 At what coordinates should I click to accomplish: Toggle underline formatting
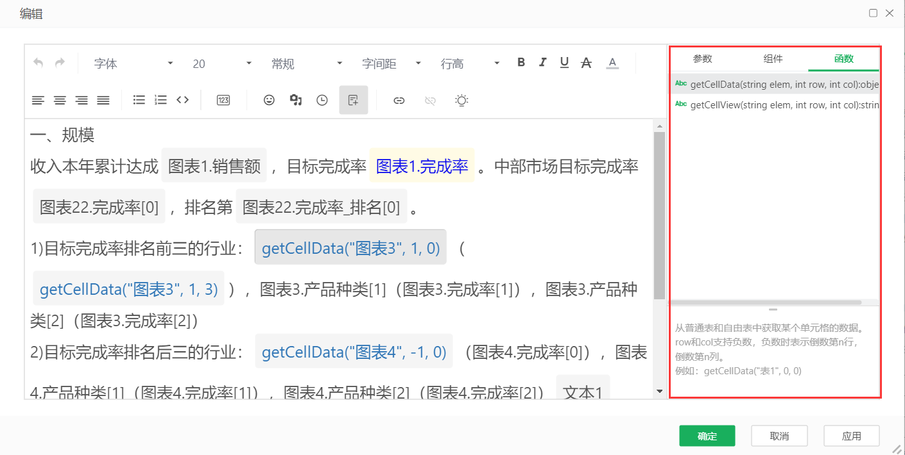coord(564,62)
